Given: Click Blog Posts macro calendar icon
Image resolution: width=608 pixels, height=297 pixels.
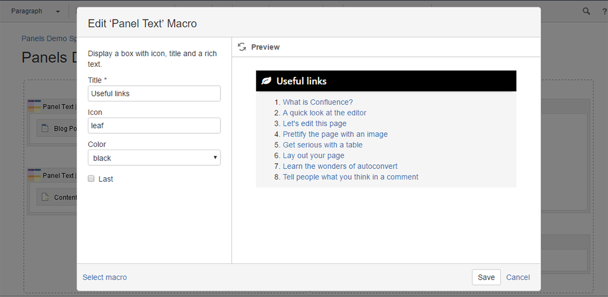Looking at the screenshot, I should pyautogui.click(x=45, y=128).
